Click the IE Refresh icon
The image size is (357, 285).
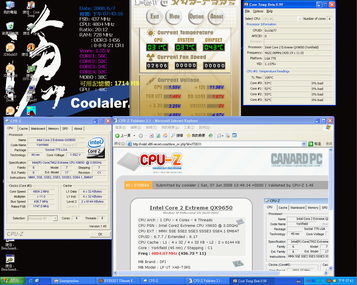tap(158, 136)
